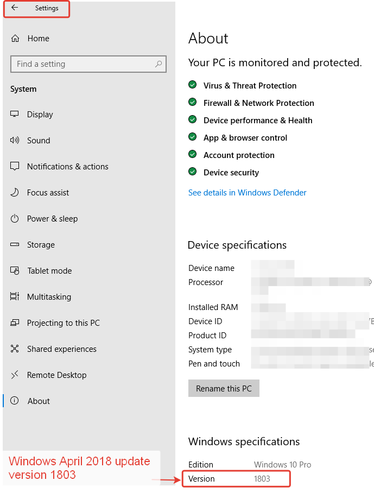
Task: Click green check beside Device performance & Health
Action: click(x=192, y=119)
